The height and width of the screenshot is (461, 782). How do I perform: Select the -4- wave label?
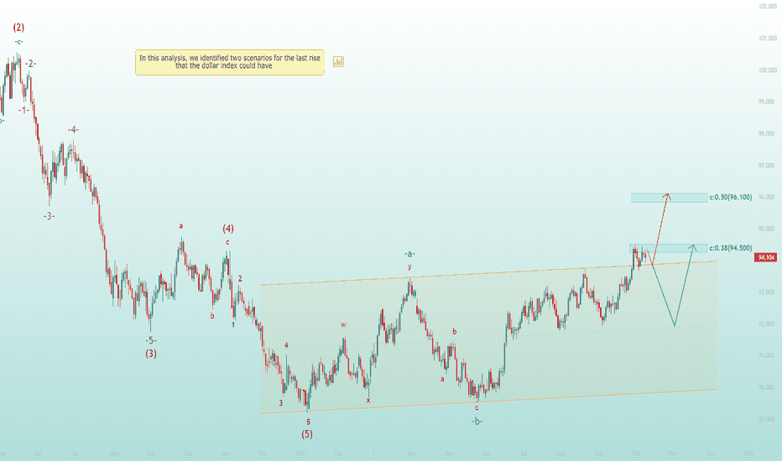point(73,130)
